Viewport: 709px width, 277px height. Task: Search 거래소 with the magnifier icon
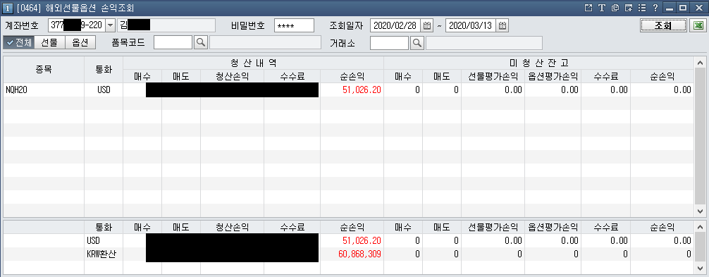(x=417, y=43)
